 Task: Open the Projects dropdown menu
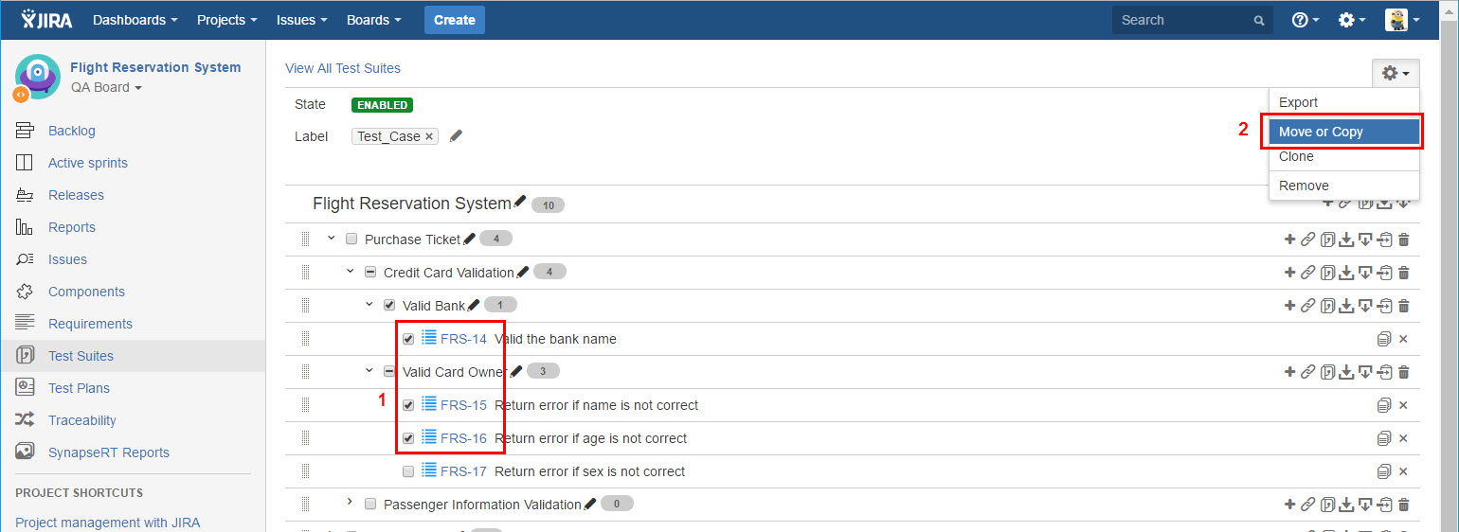(x=227, y=20)
